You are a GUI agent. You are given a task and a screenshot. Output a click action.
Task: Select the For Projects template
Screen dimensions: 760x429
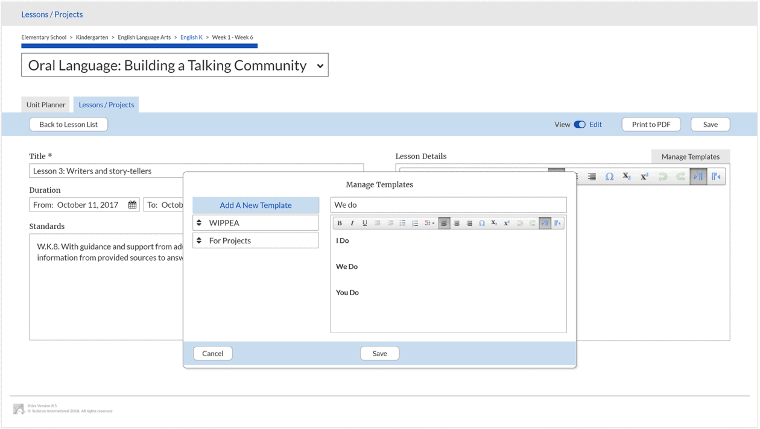pos(256,240)
